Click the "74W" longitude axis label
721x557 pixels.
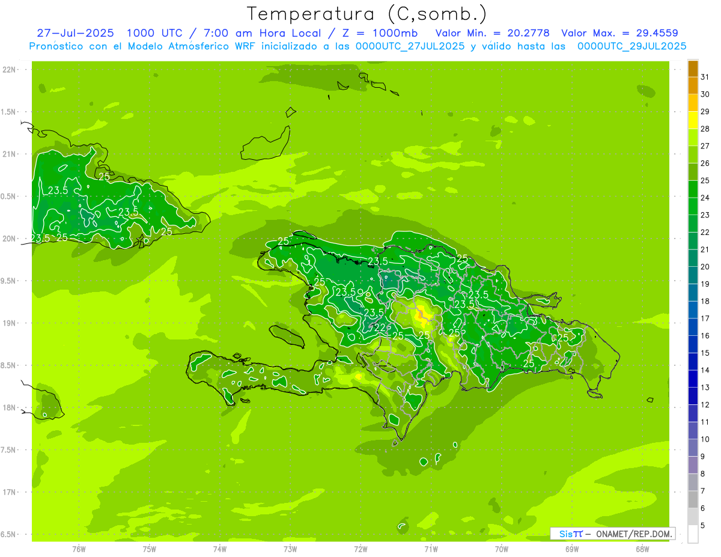[x=220, y=549]
